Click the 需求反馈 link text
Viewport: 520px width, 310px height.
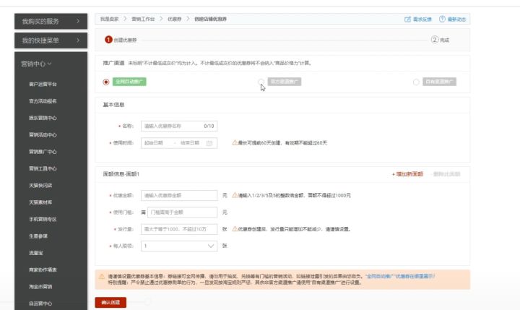422,20
